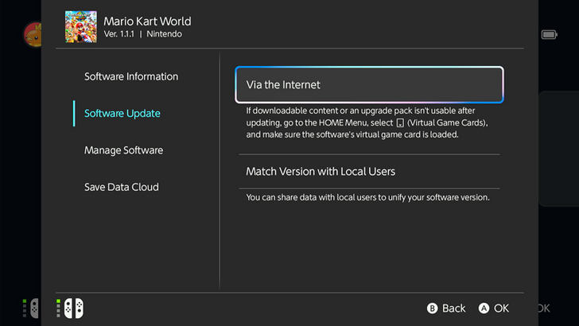
Task: Click 'You can share data with local users' text
Action: (367, 197)
